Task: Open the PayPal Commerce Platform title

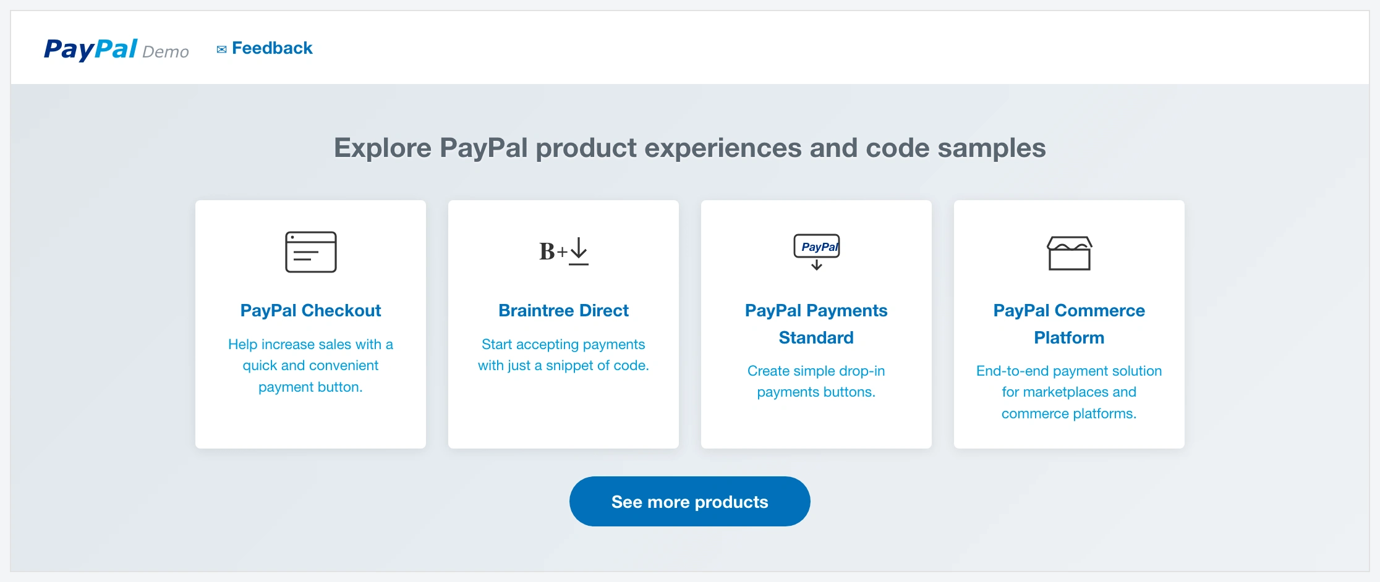Action: pyautogui.click(x=1069, y=324)
